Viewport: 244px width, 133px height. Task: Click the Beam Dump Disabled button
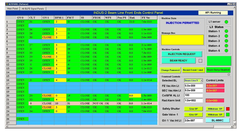(x=218, y=70)
